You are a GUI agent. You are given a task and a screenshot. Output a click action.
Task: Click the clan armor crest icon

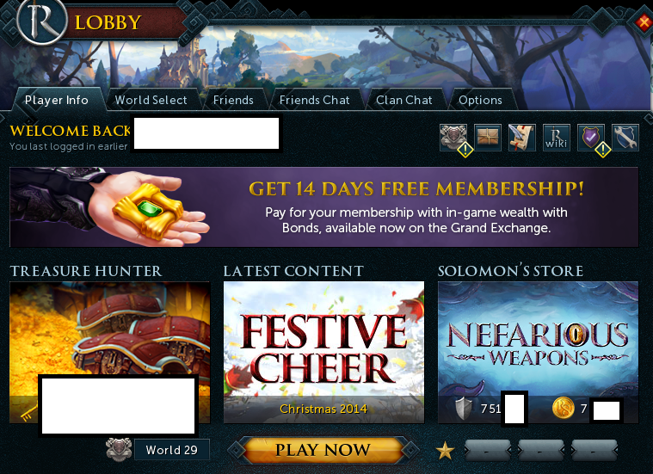coord(453,137)
